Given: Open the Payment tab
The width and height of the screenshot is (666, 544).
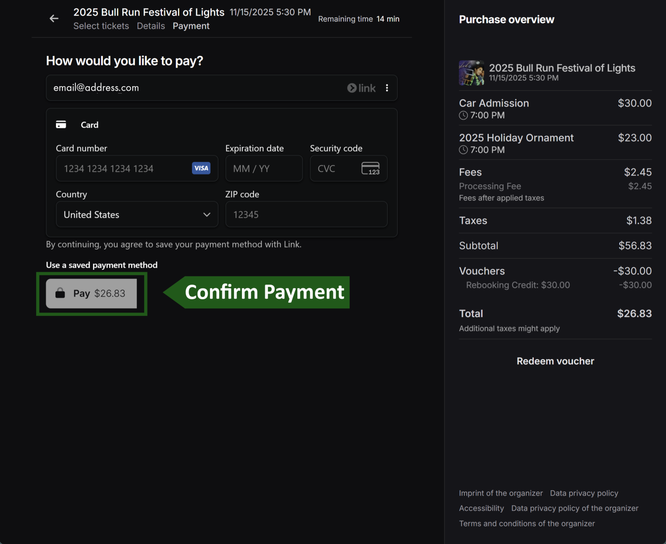Looking at the screenshot, I should [x=191, y=26].
